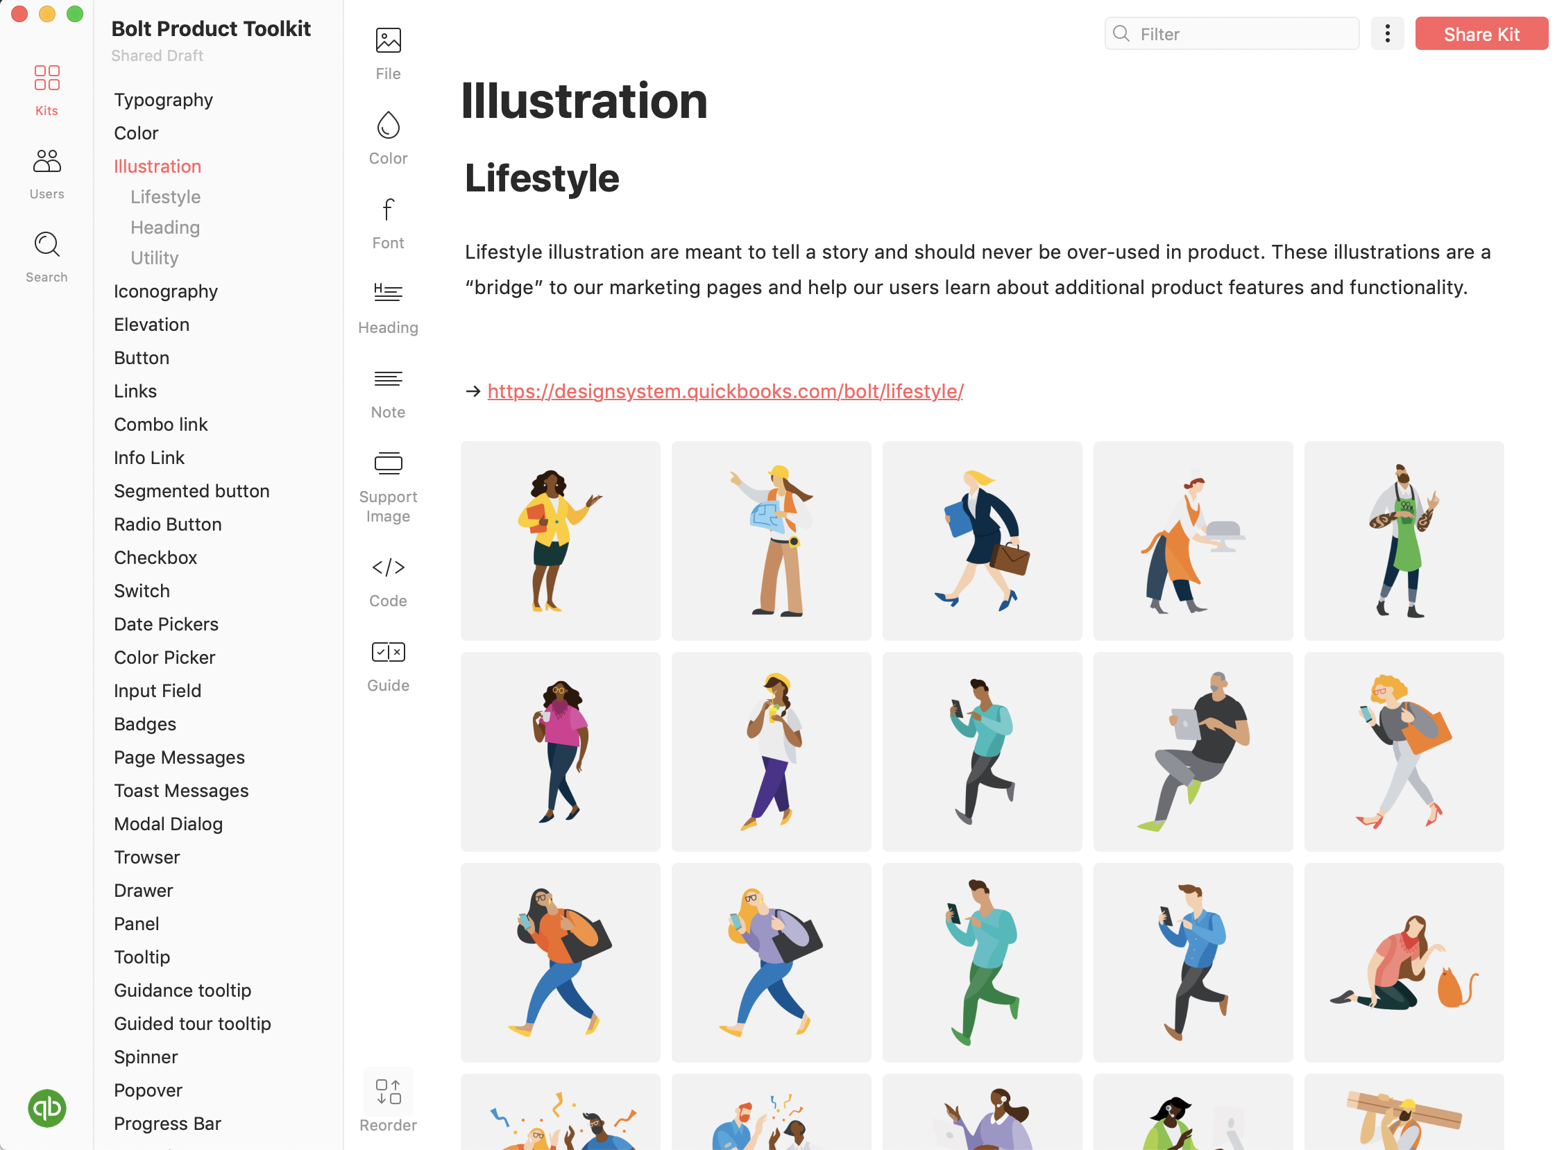Image resolution: width=1564 pixels, height=1150 pixels.
Task: Open the Checkbox section
Action: coord(155,558)
